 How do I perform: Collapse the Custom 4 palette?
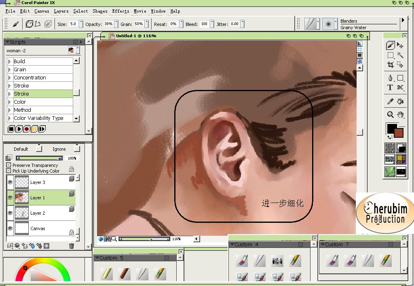tap(232, 244)
